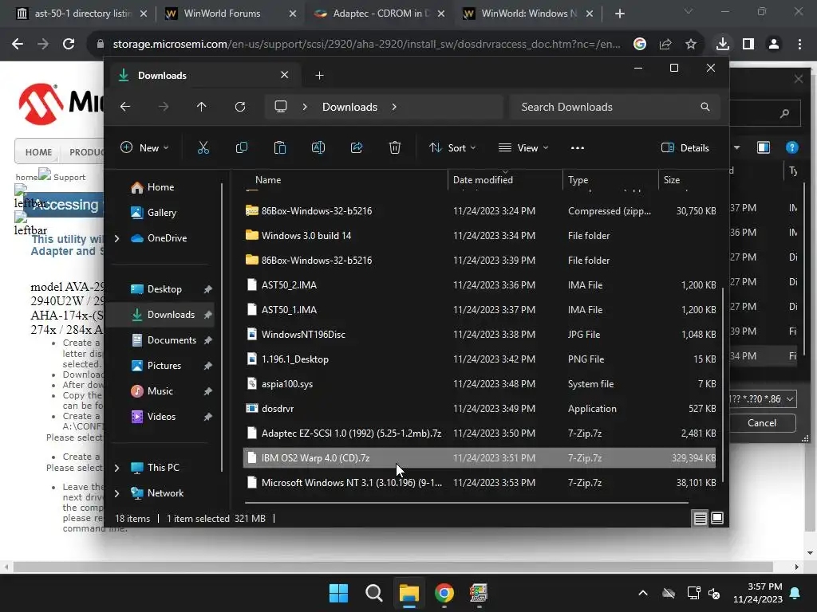Open the 86Box app on the taskbar
The width and height of the screenshot is (817, 612).
point(479,593)
